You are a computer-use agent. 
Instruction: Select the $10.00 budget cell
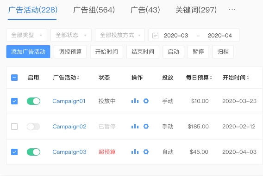tap(200, 101)
